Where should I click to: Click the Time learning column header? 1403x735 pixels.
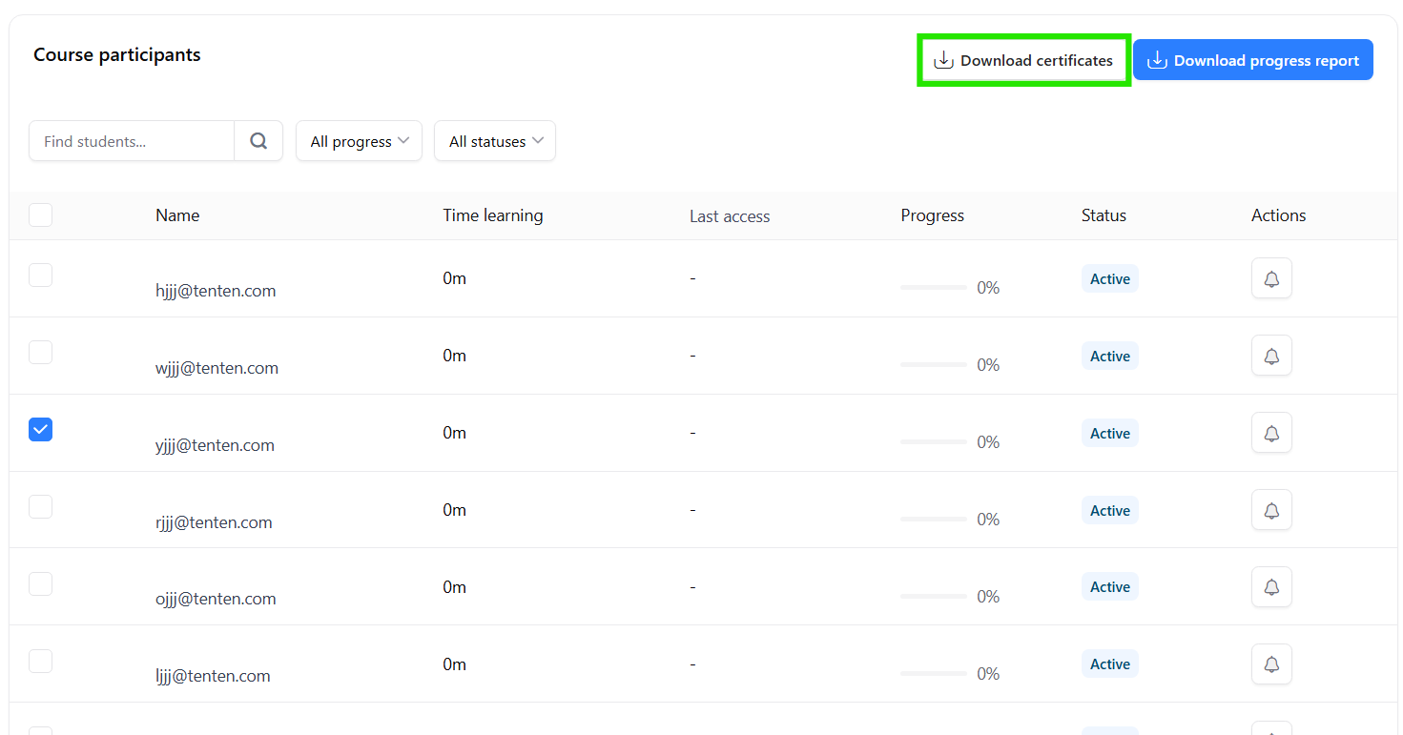[493, 215]
